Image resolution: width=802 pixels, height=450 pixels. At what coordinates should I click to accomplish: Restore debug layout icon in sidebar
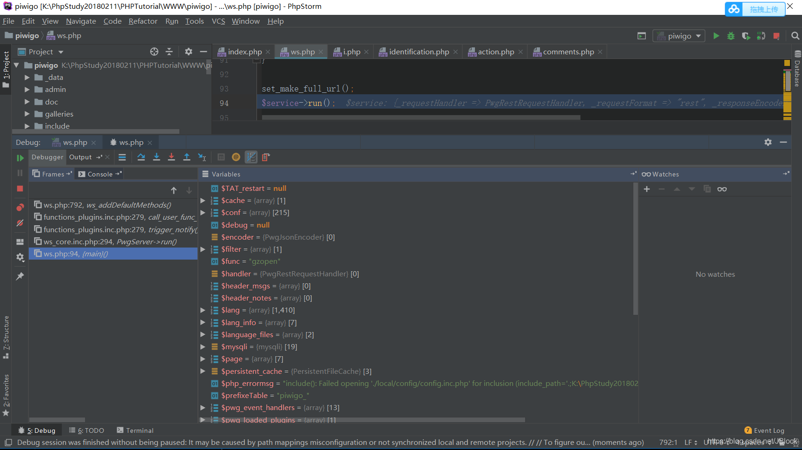coord(20,241)
